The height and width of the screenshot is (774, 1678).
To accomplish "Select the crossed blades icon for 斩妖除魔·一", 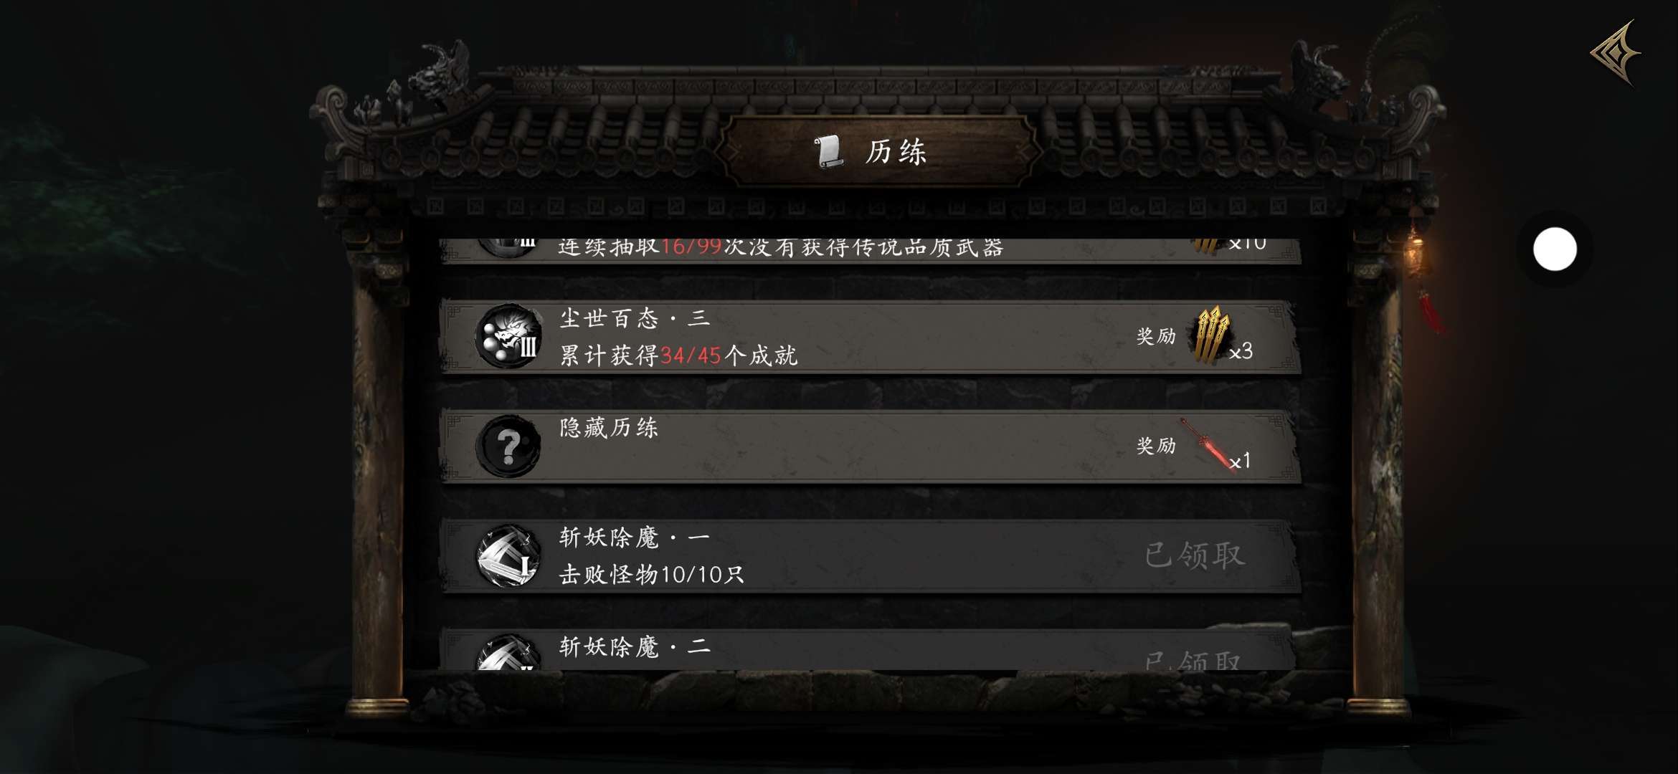I will click(508, 556).
